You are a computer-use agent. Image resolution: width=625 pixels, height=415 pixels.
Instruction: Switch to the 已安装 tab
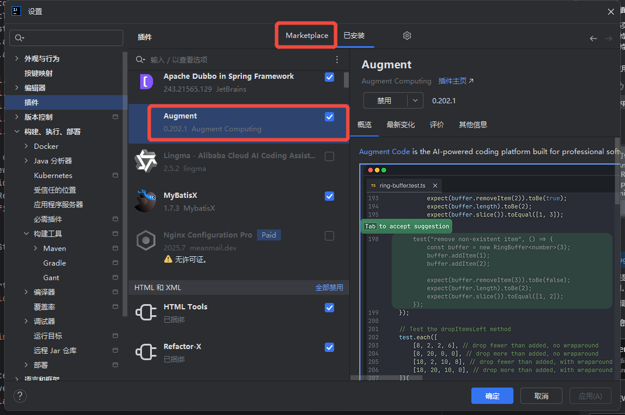[354, 36]
